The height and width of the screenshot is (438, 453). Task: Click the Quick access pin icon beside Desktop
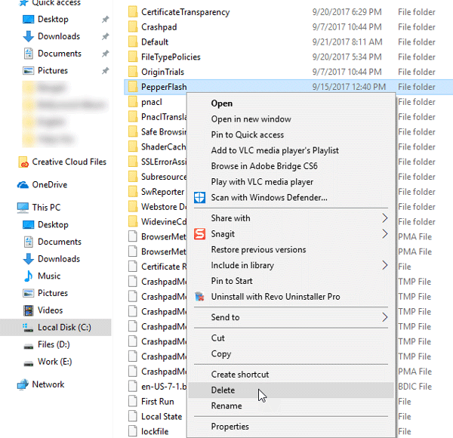coord(105,20)
